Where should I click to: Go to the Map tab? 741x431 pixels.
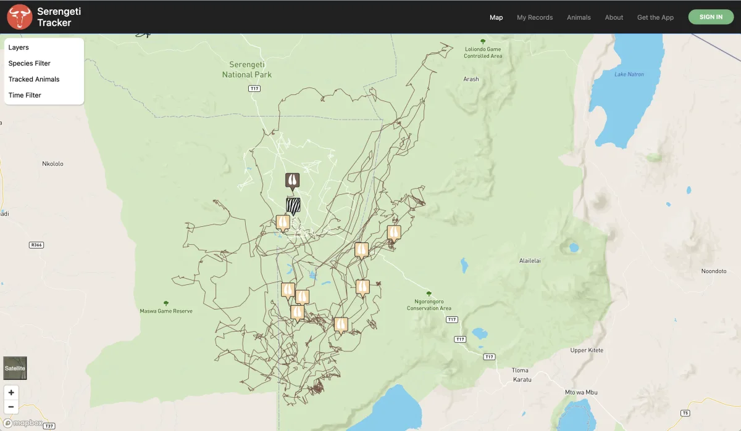click(x=496, y=17)
